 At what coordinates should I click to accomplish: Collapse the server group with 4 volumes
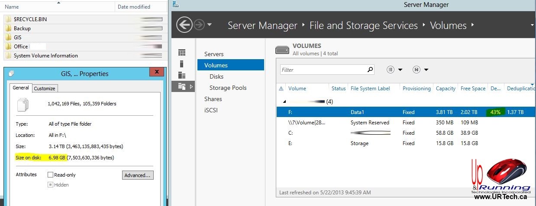coord(284,101)
